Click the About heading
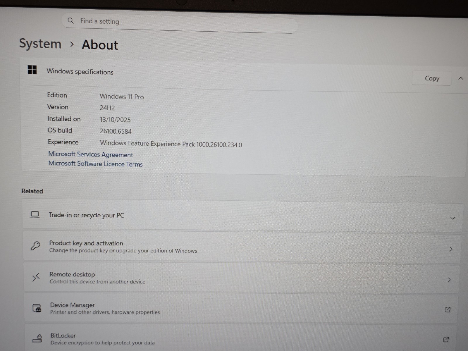 pyautogui.click(x=100, y=45)
